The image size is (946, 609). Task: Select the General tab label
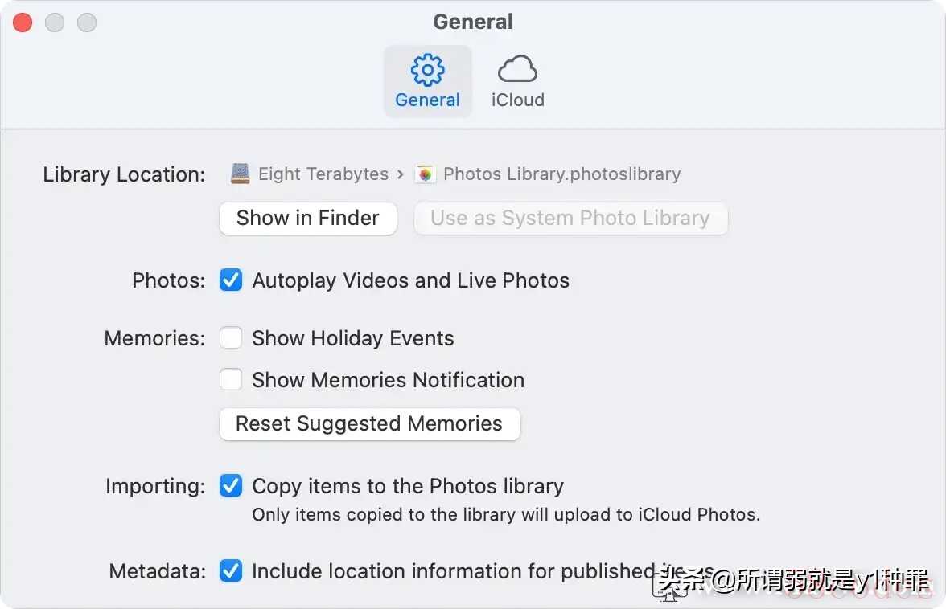[427, 100]
